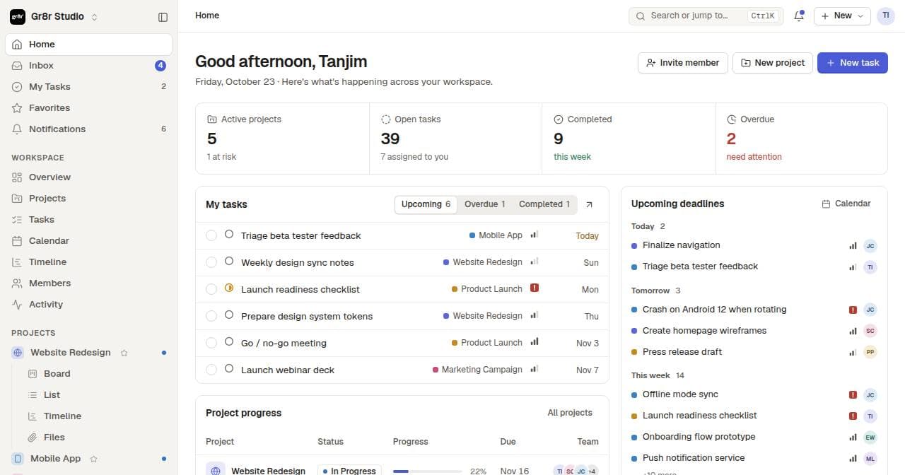Open the TI user avatar menu

pyautogui.click(x=885, y=16)
